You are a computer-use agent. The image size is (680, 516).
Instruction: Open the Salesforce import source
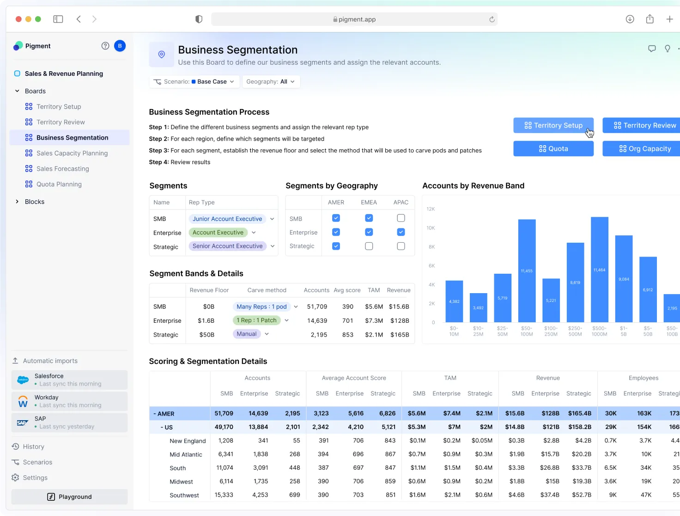tap(69, 380)
